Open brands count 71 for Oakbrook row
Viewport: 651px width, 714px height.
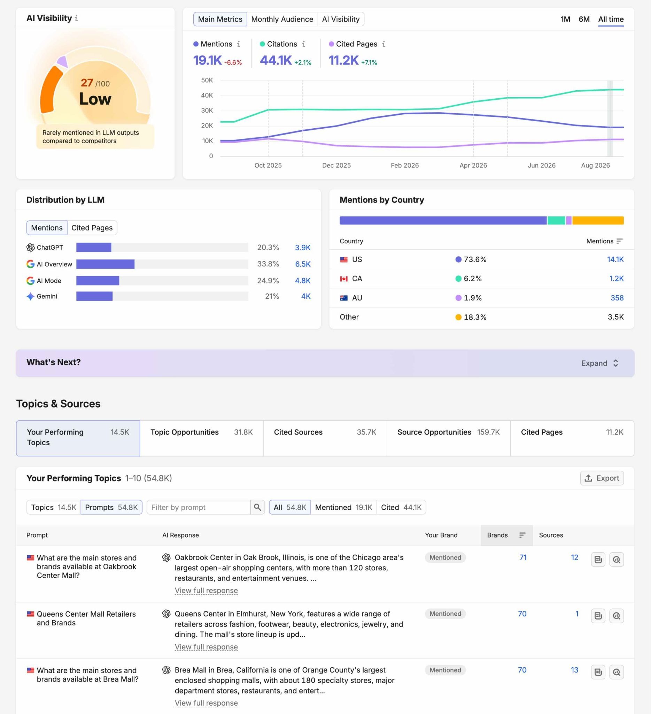(x=523, y=557)
